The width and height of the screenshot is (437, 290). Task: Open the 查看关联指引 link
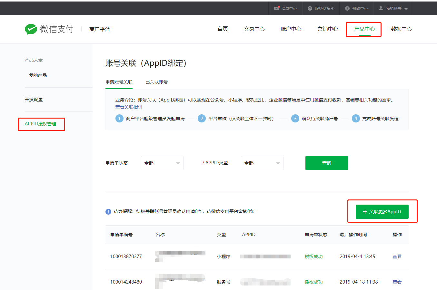(x=129, y=107)
